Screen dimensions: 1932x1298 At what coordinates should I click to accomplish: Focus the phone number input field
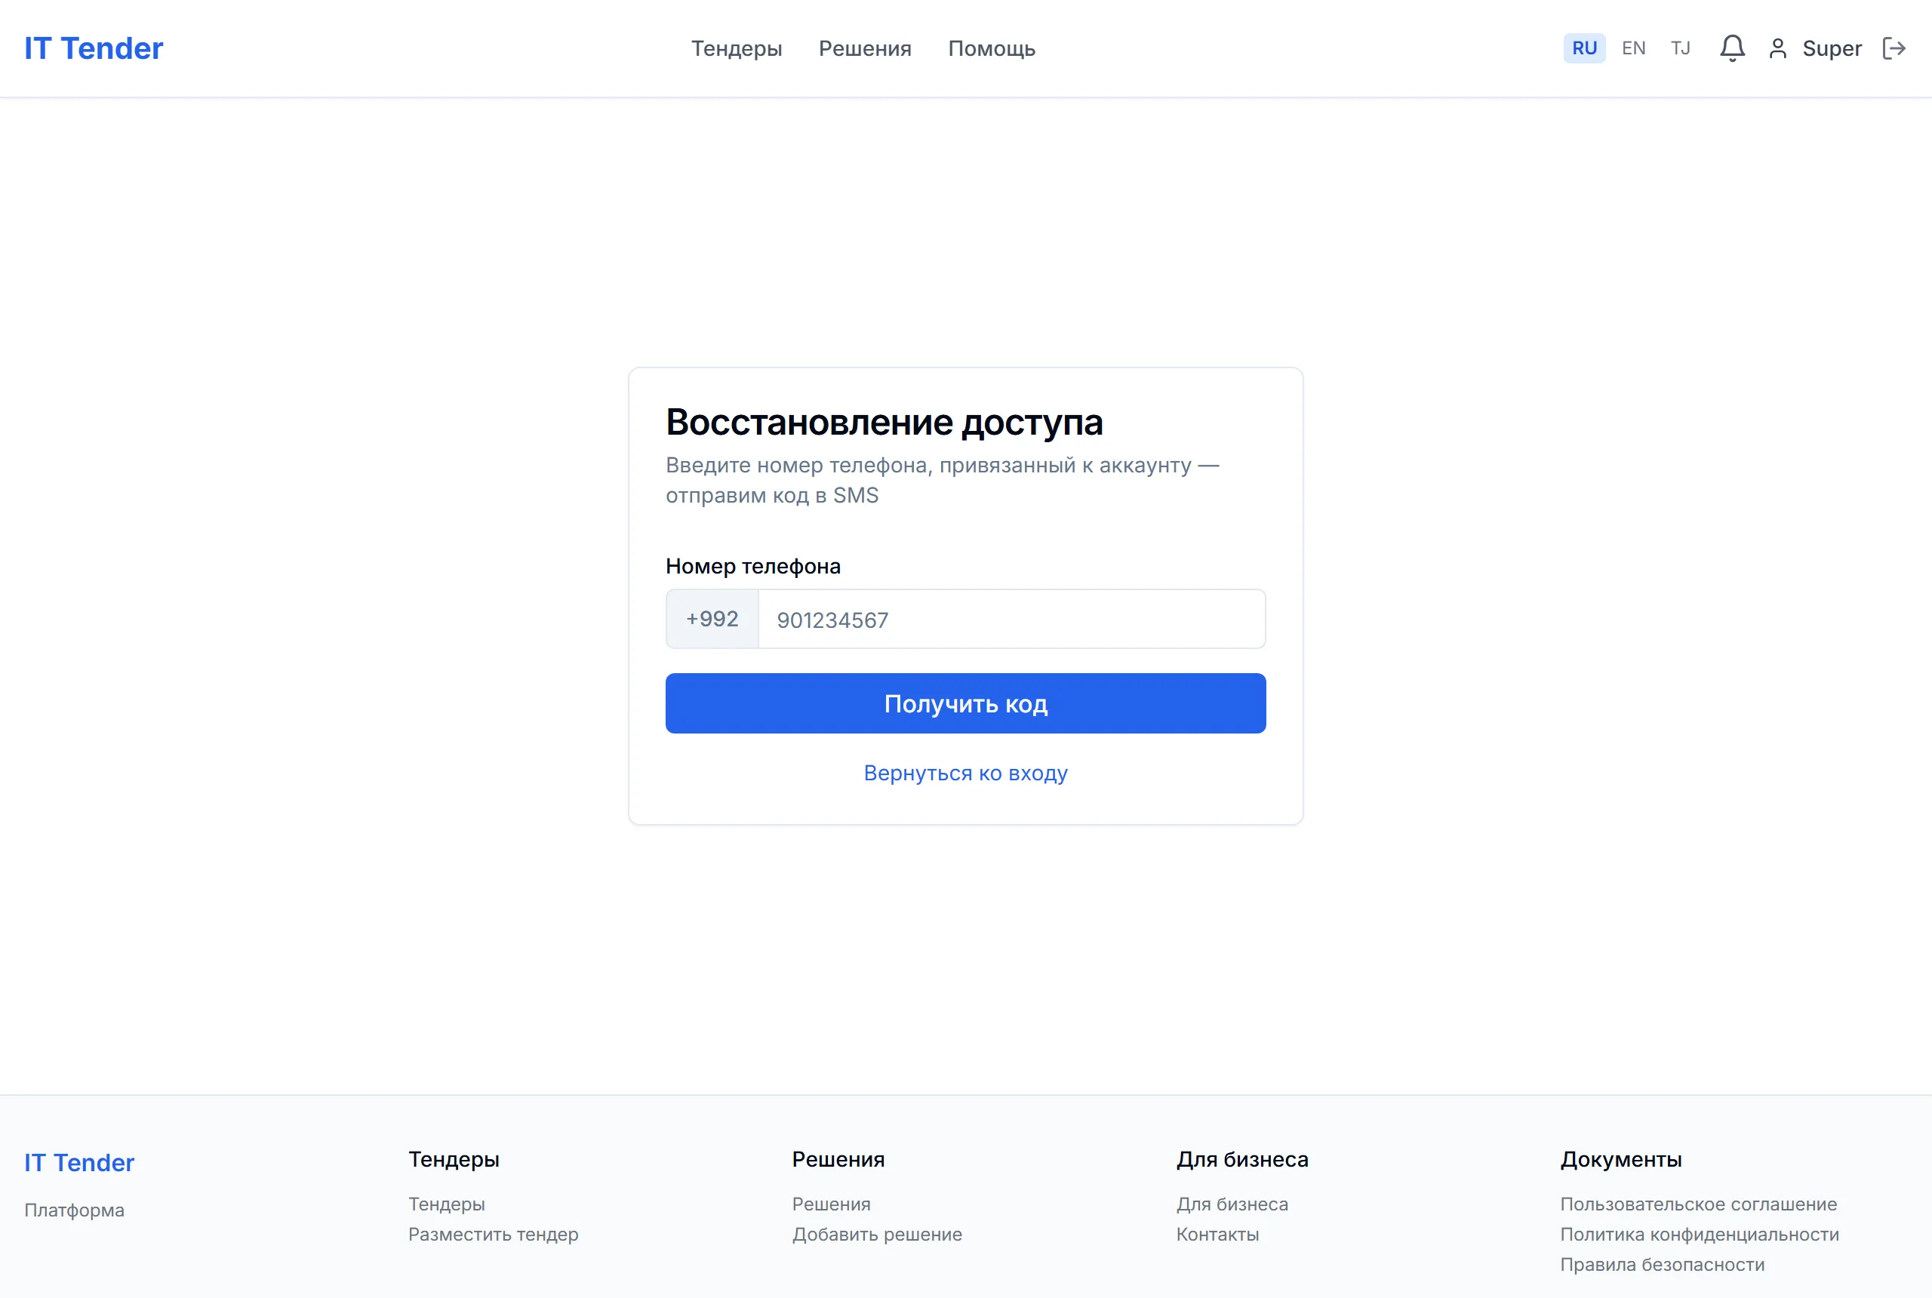[x=1011, y=620]
